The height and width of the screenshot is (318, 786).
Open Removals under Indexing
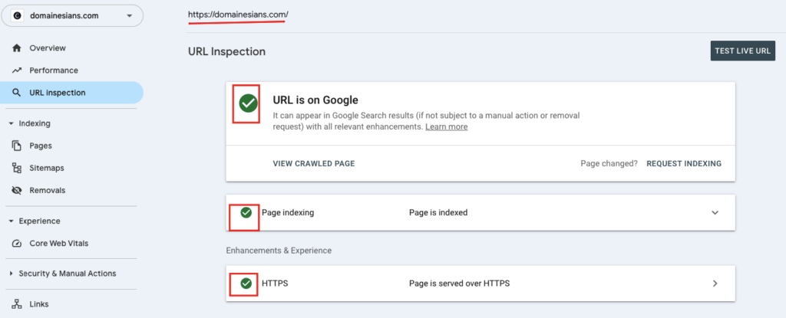[x=47, y=190]
